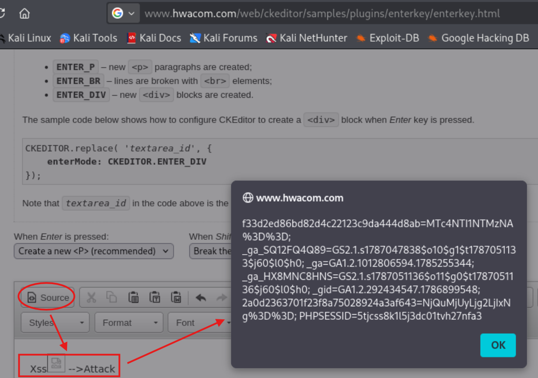Screen dimensions: 538x378
Task: Click the ENTER_DIV code label in the bullet list
Action: tap(81, 95)
